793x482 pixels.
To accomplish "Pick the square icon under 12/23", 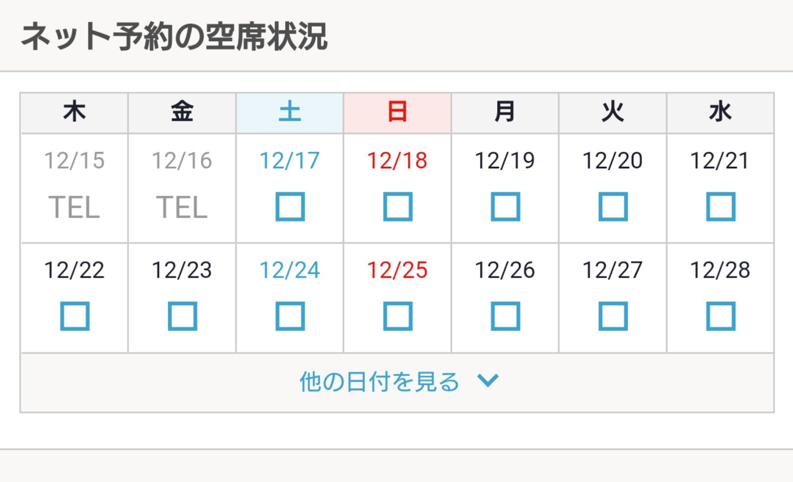I will pyautogui.click(x=182, y=316).
